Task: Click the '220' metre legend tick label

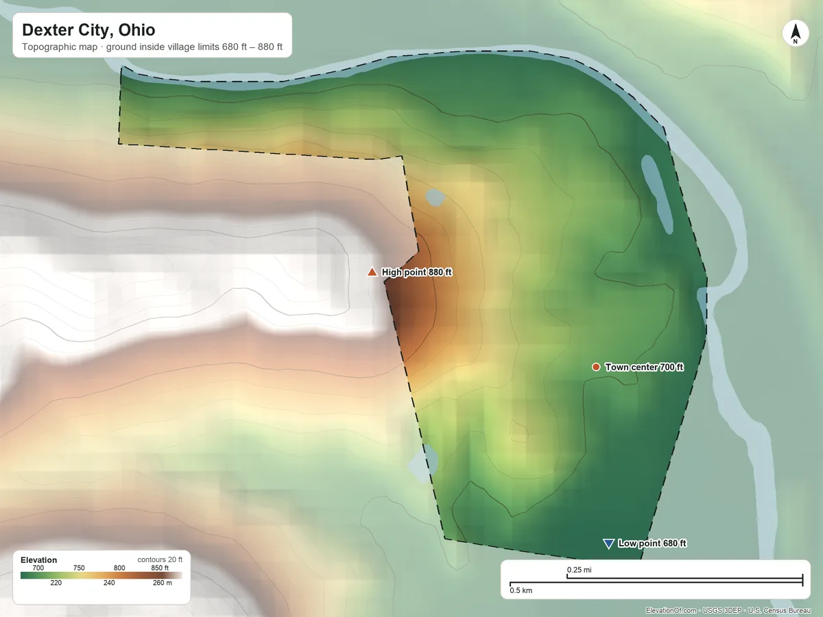Action: 56,583
